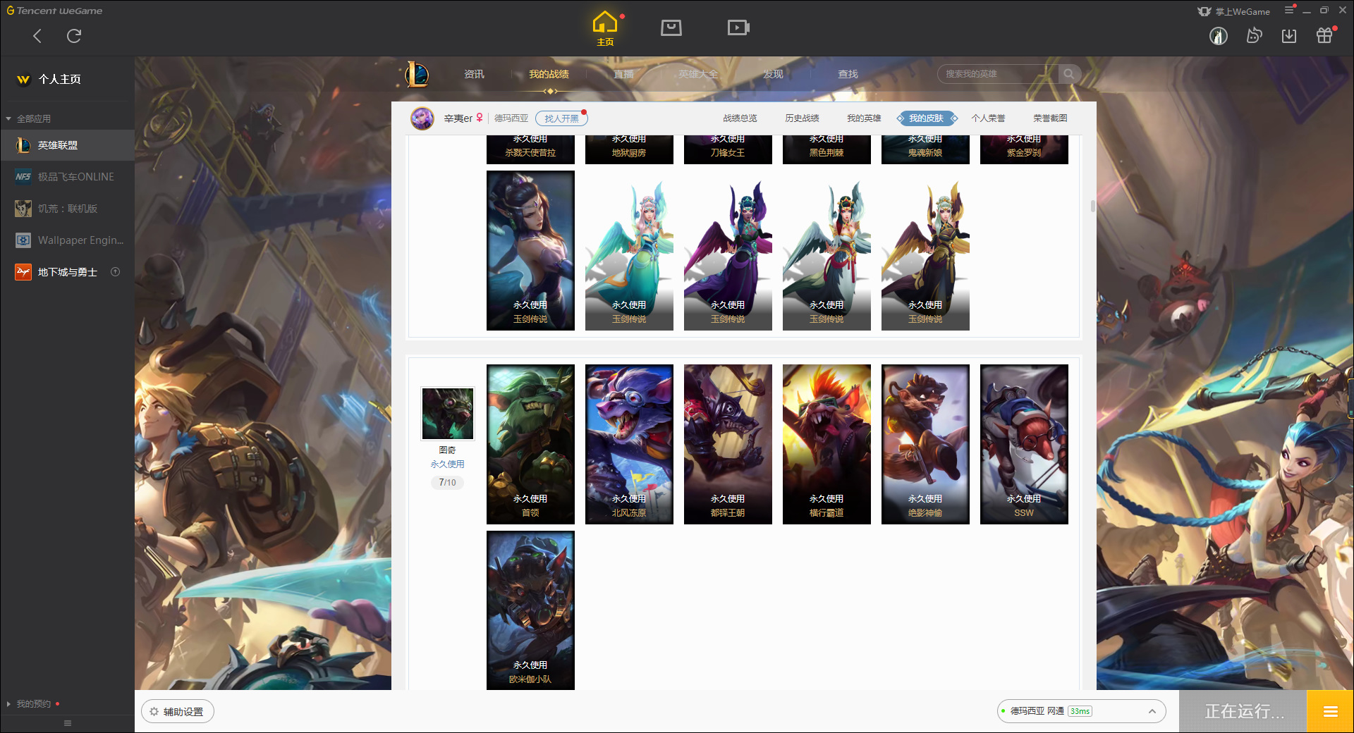Open the 都铎王朝 skin card

[x=728, y=444]
